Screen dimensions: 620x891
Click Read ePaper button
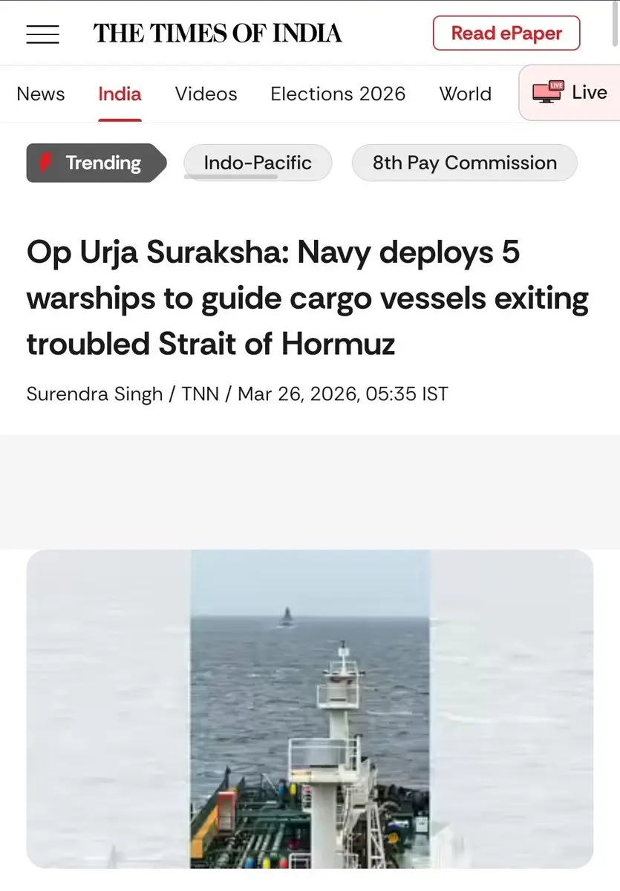point(506,33)
